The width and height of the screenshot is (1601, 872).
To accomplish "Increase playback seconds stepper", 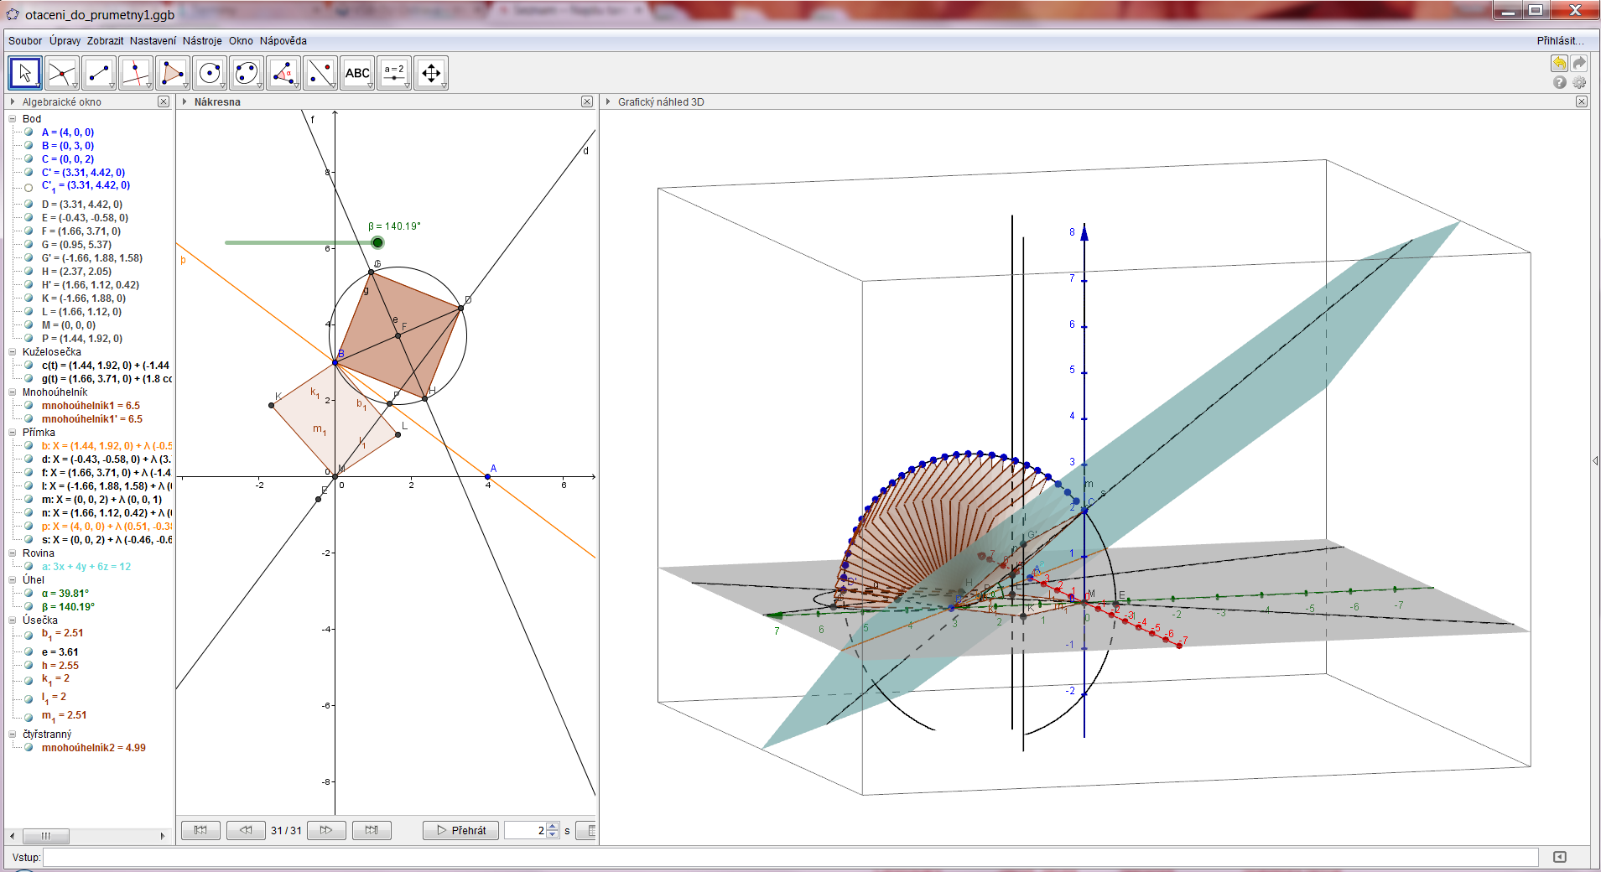I will tap(552, 827).
